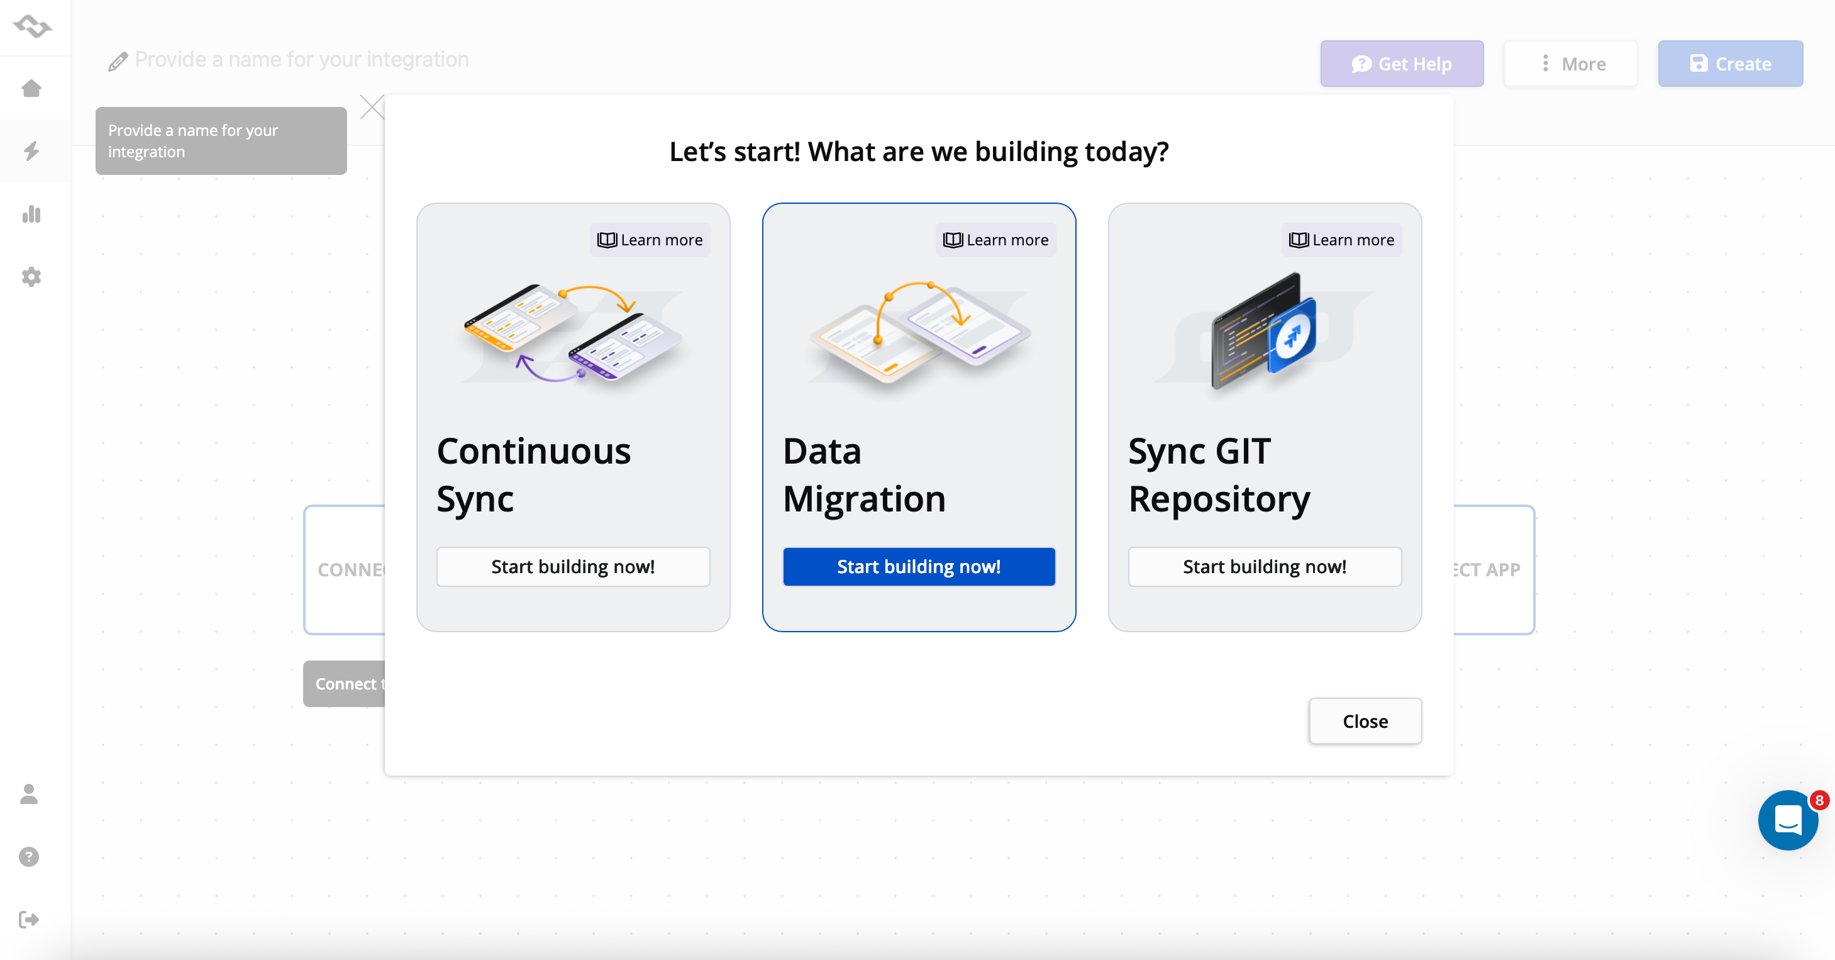
Task: Start building a Data Migration
Action: (918, 567)
